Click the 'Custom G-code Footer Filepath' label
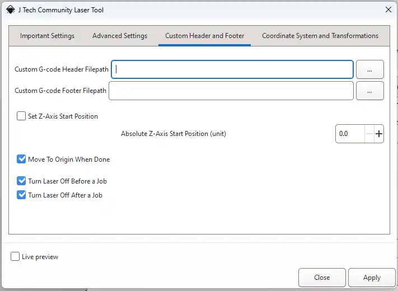Screen dimensions: 398x291 pos(60,91)
